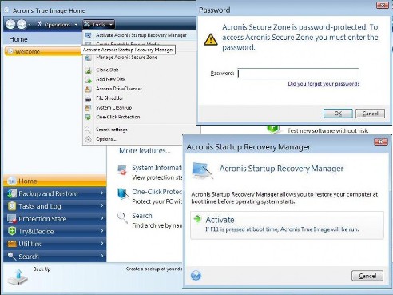Select Manage Acronis Secure Zone
Screen dimensions: 393x295
(126, 58)
